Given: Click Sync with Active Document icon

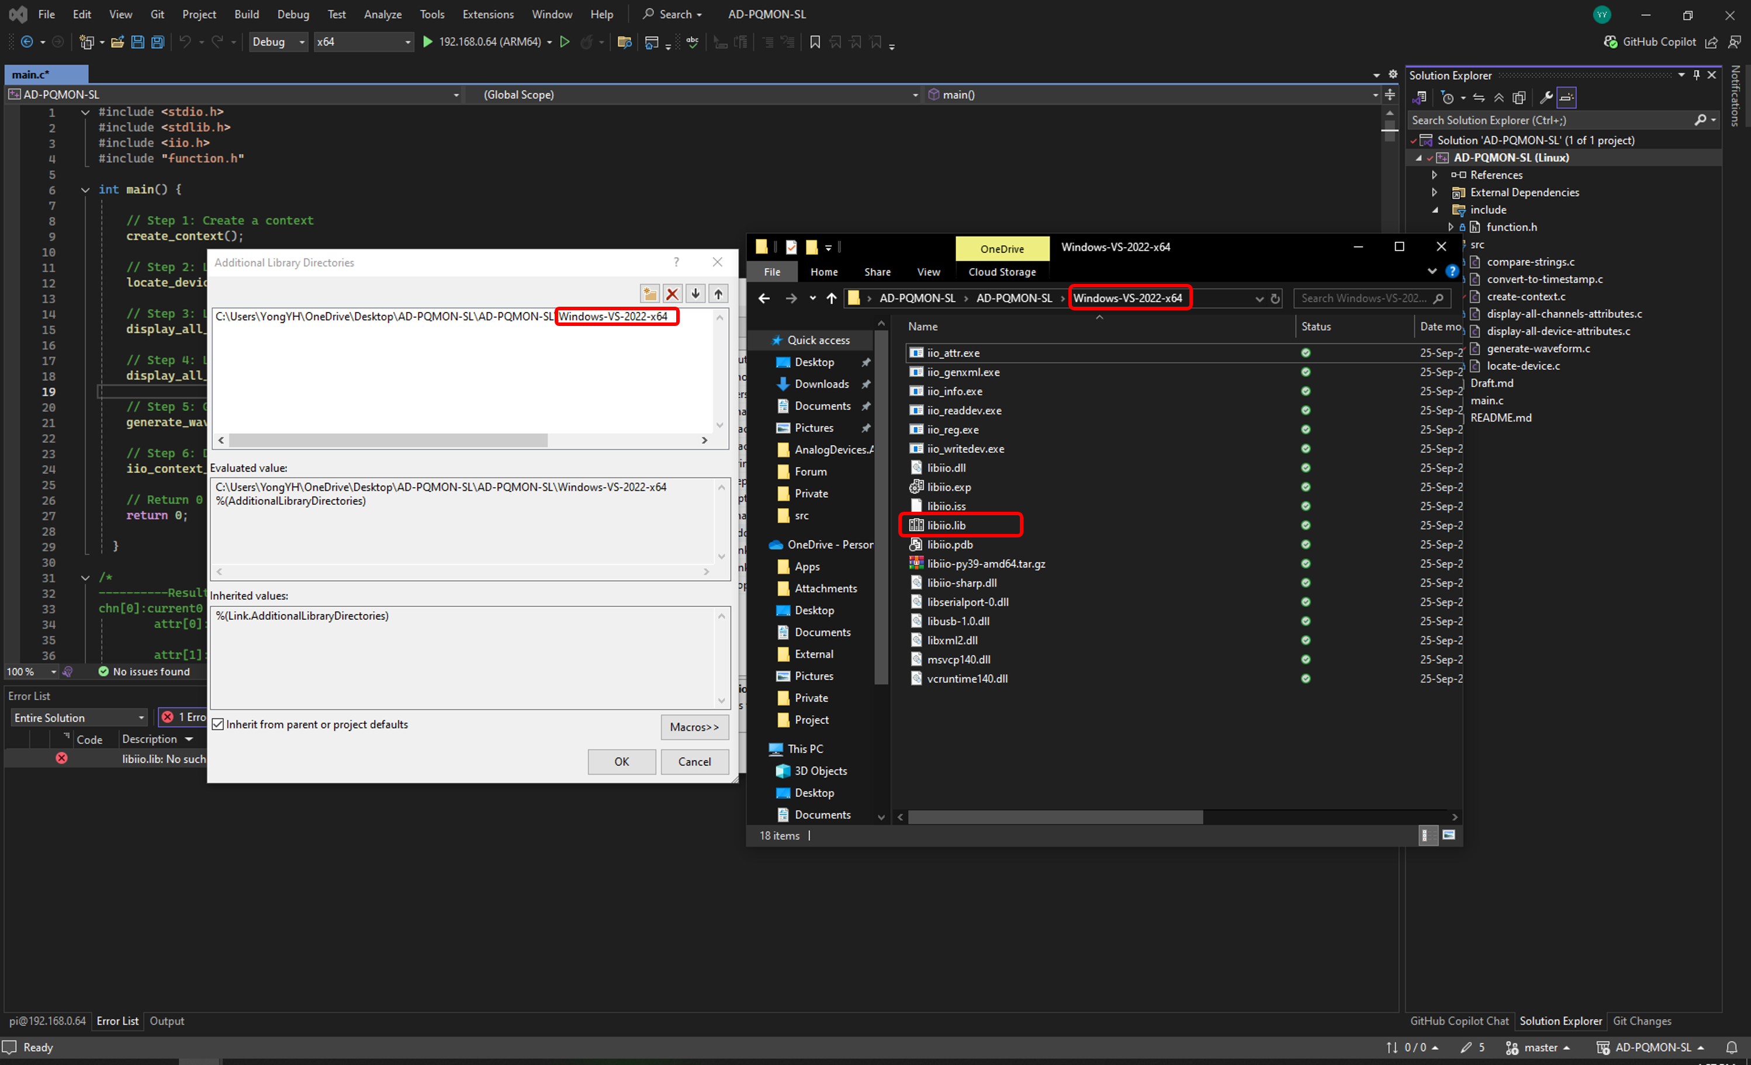Looking at the screenshot, I should pos(1479,98).
